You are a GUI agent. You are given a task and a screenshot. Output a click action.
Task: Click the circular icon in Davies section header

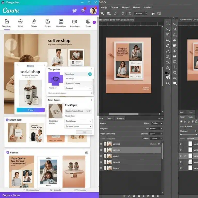point(87,153)
